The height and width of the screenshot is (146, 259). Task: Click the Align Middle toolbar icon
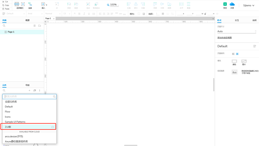point(162,4)
